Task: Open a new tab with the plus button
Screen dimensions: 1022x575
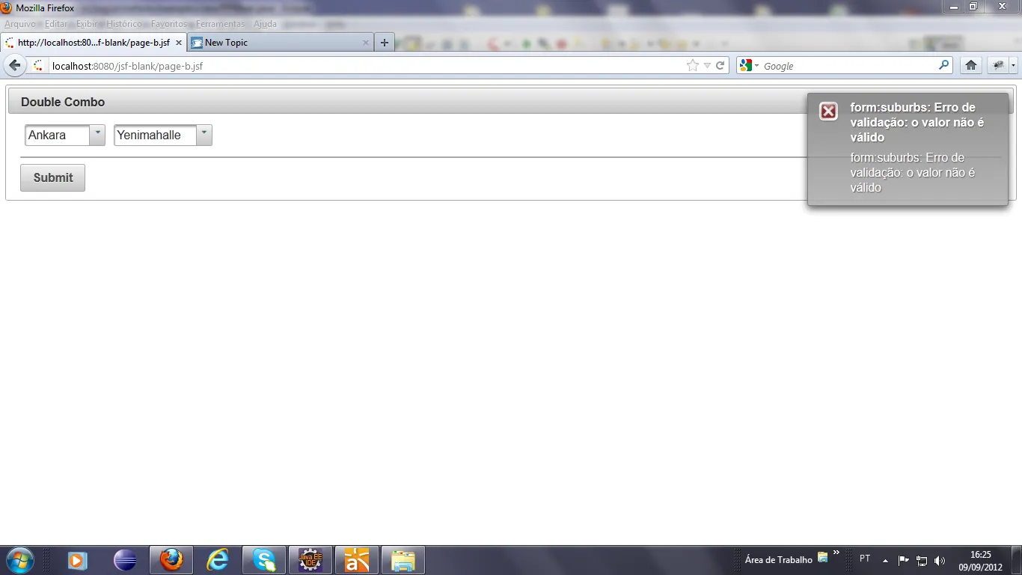Action: click(x=384, y=43)
